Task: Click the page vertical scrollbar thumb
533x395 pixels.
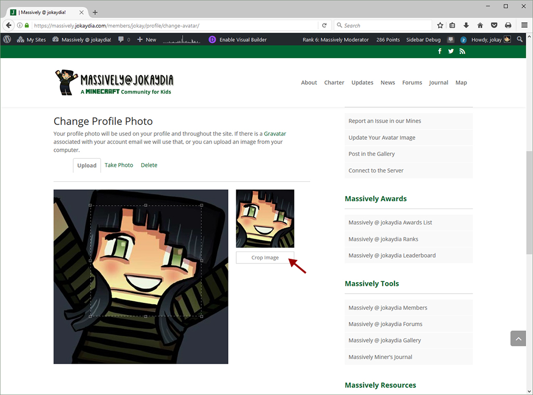Action: (x=529, y=202)
